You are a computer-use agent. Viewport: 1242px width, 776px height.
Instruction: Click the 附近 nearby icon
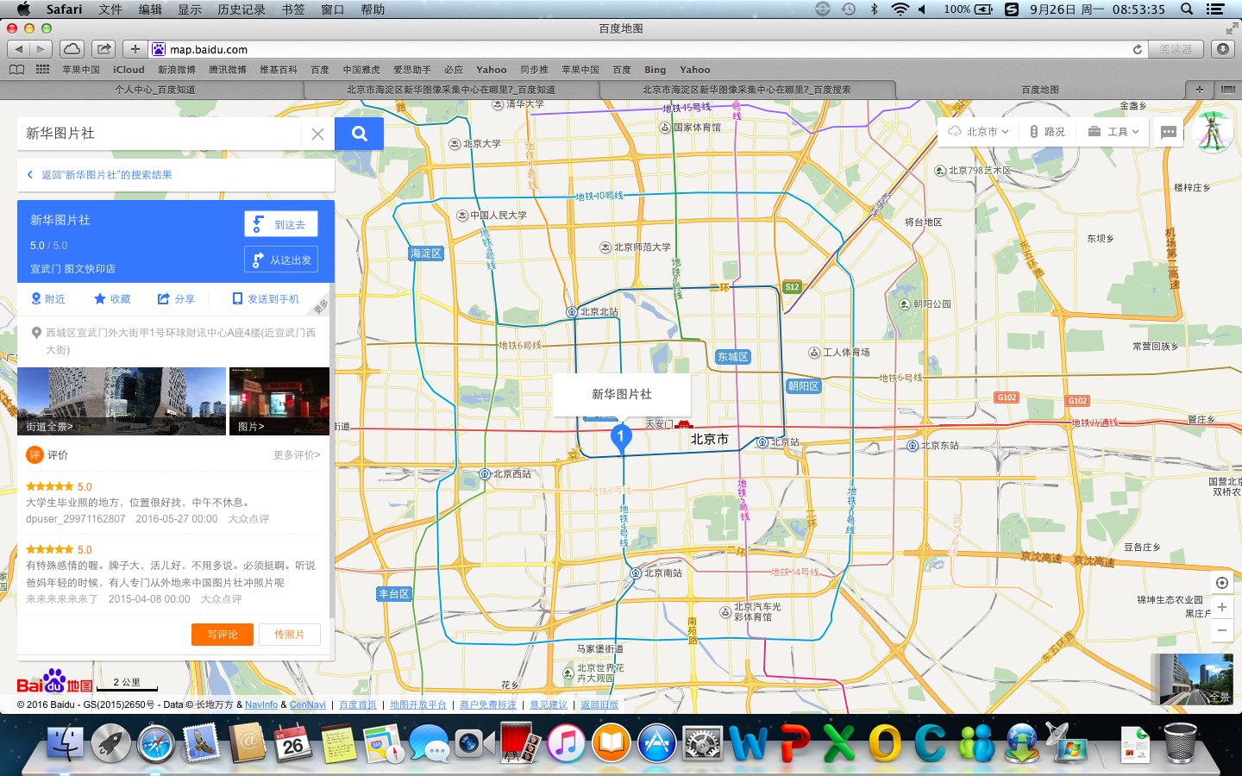pyautogui.click(x=36, y=299)
